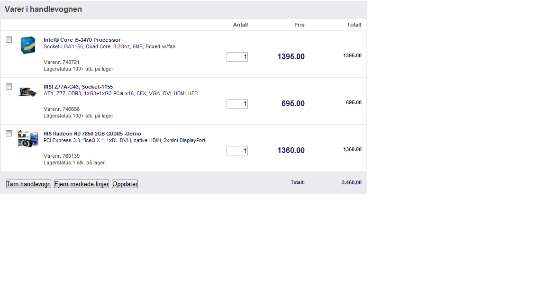Viewport: 546px width, 307px height.
Task: Open the HIS Radeon HD 7850 image
Action: (28, 138)
